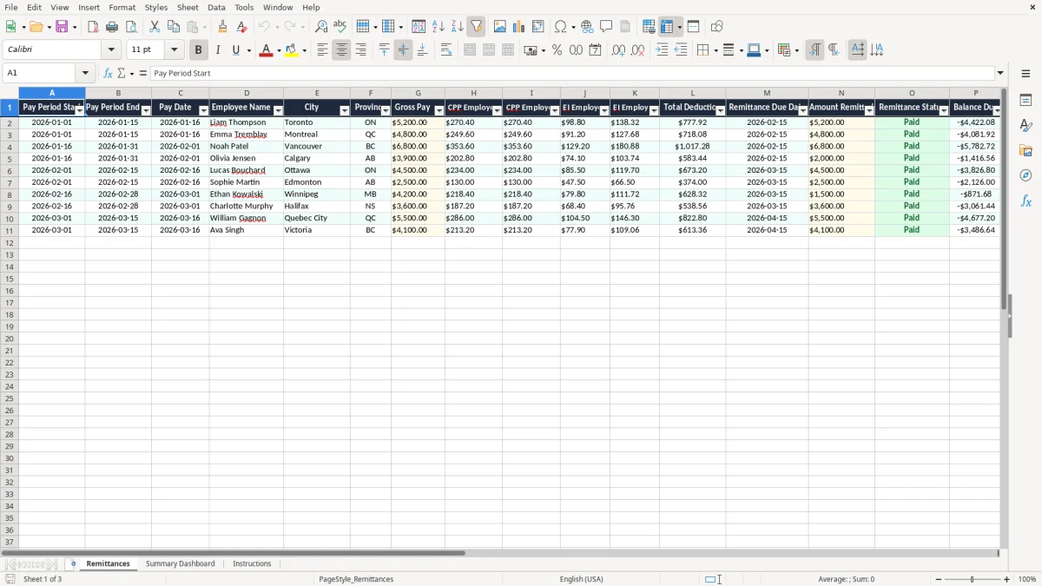Open the Remittance Status filter dropdown
This screenshot has height=586, width=1042.
943,110
